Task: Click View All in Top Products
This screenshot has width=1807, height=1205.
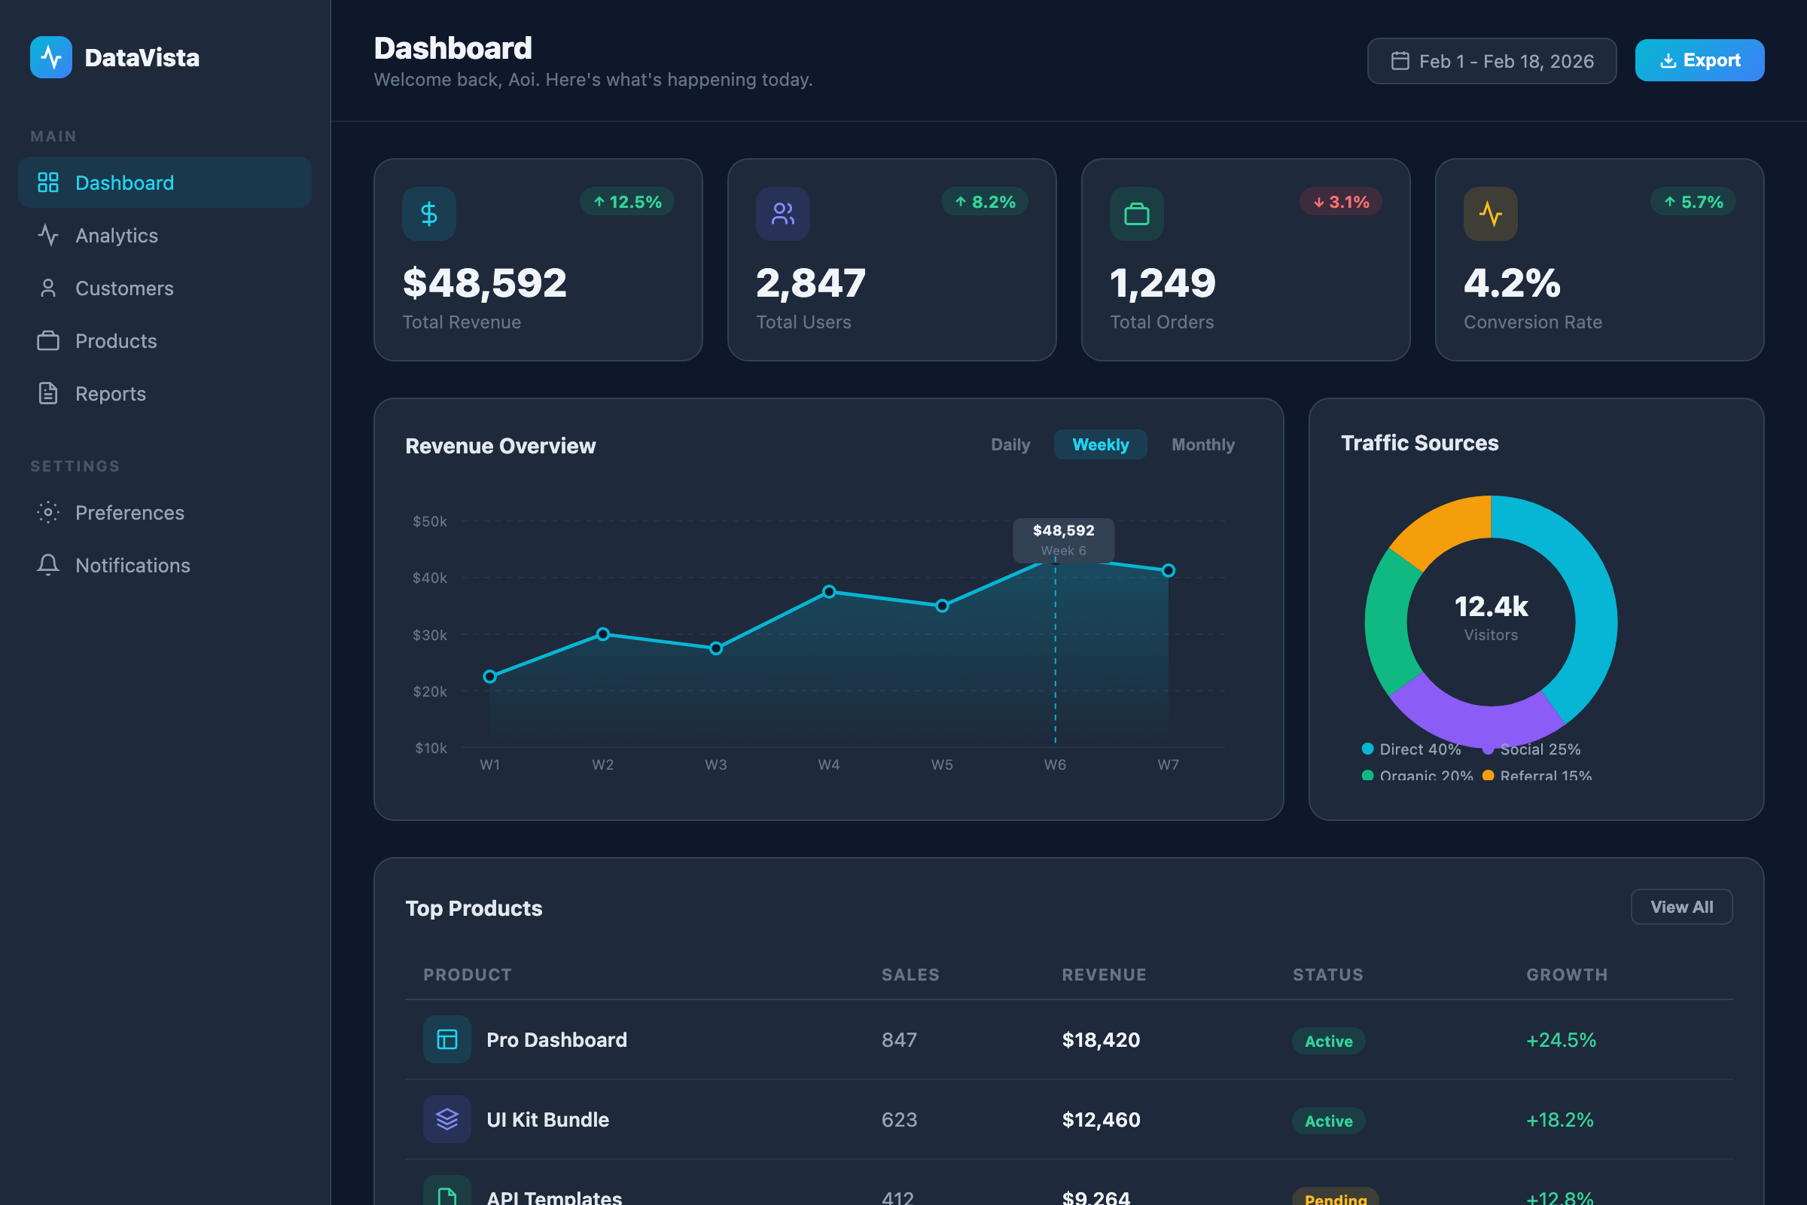Action: [1681, 907]
